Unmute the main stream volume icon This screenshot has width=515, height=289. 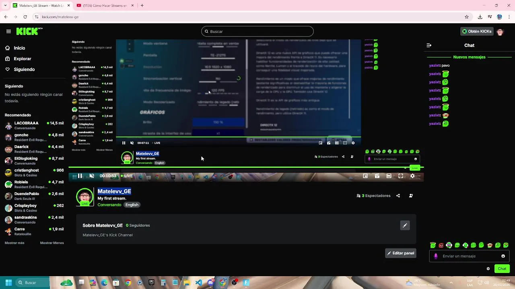click(x=92, y=176)
